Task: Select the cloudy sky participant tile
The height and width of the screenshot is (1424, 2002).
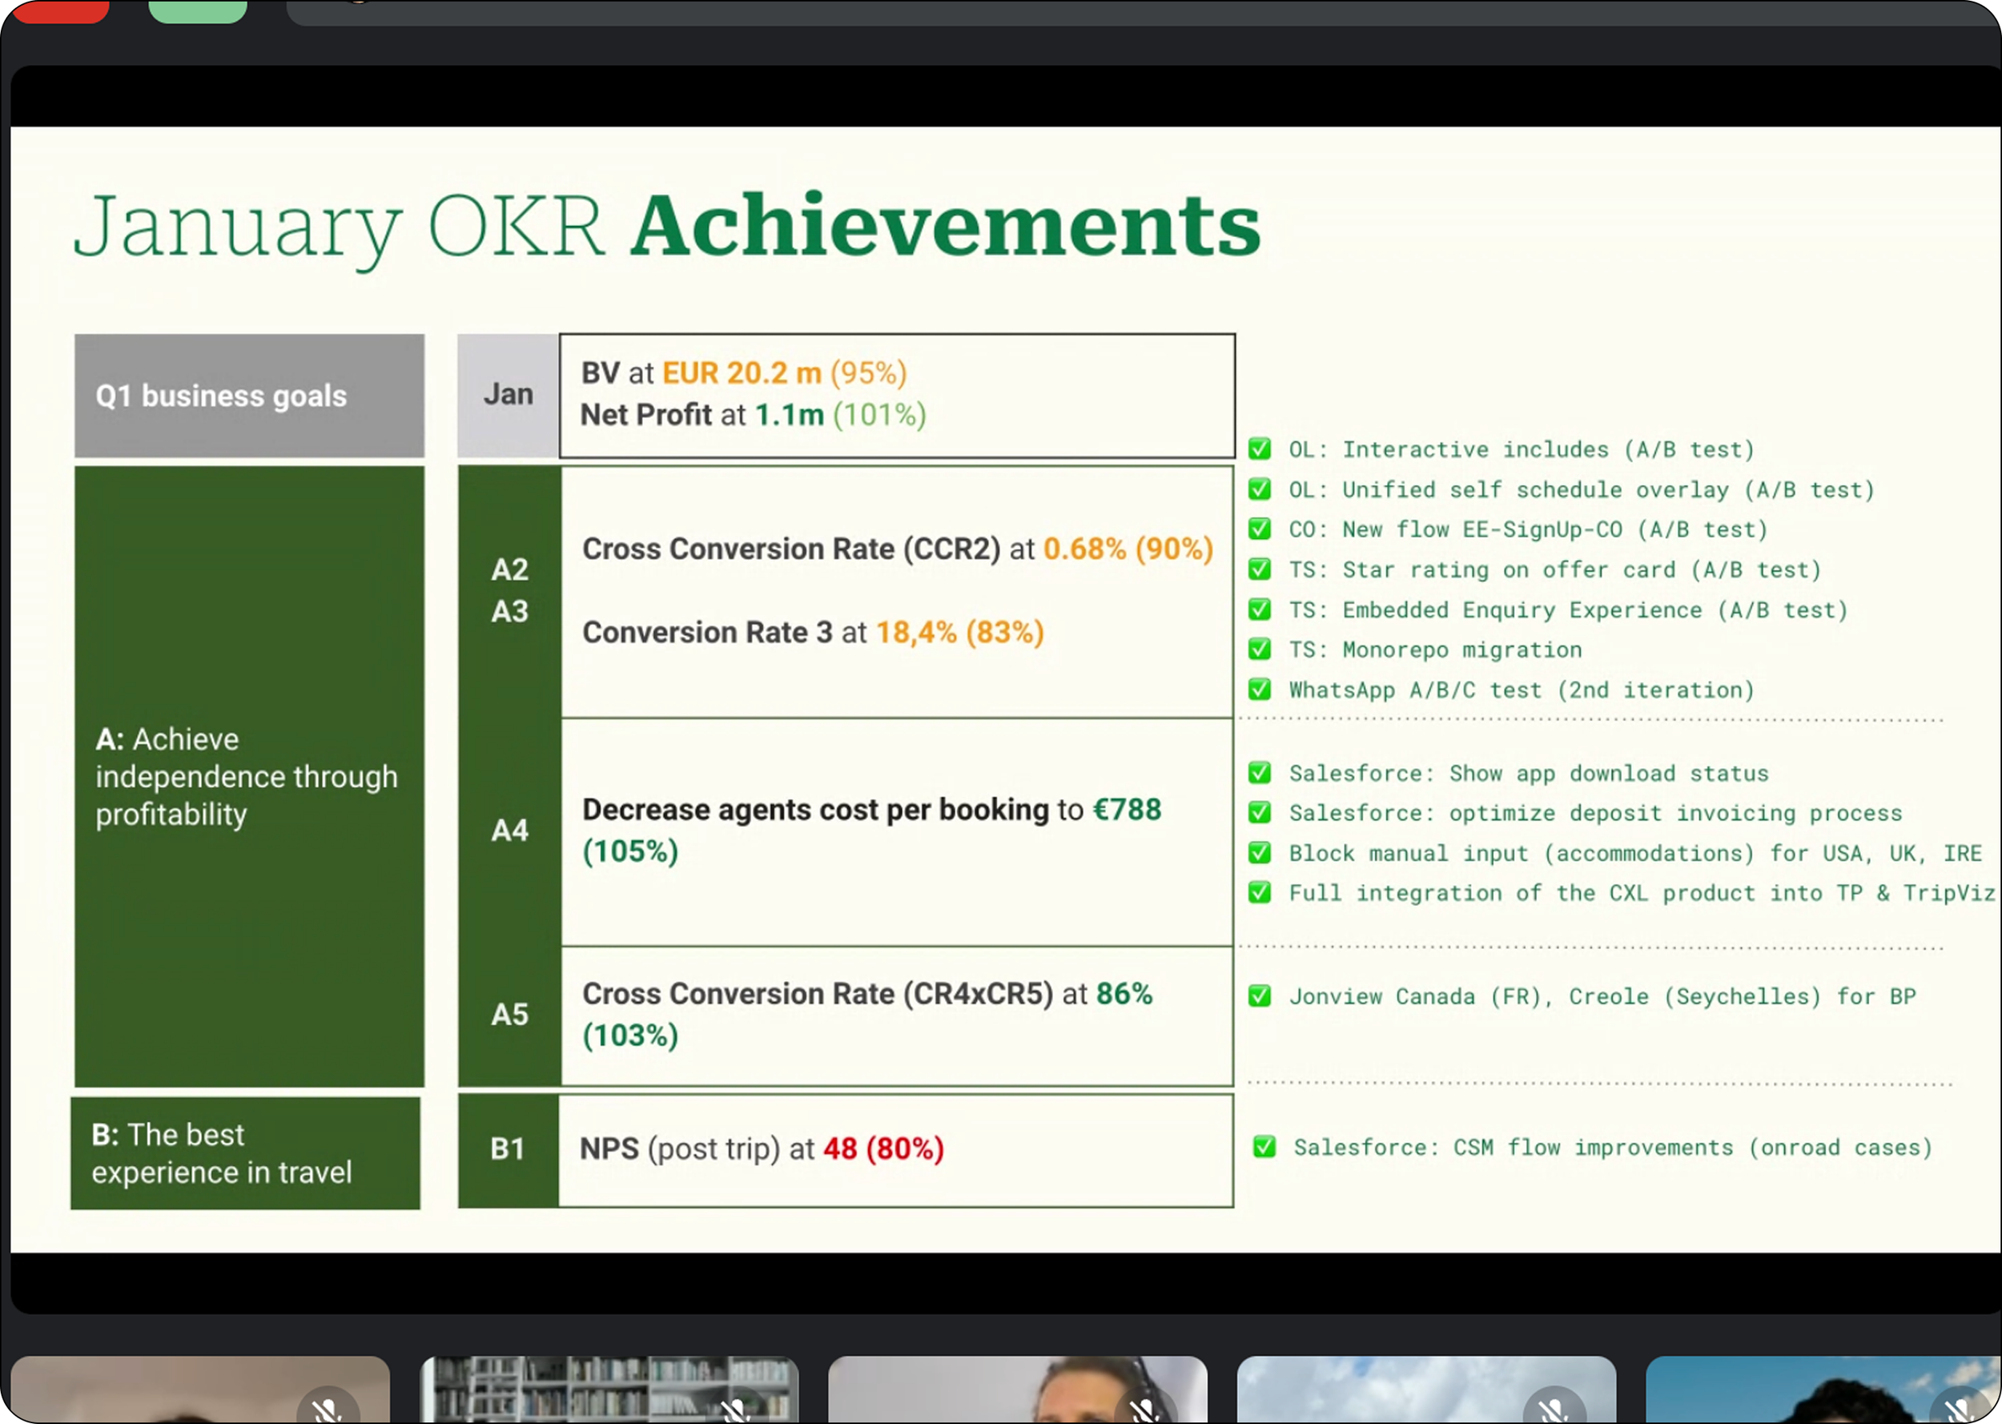Action: pyautogui.click(x=1426, y=1390)
